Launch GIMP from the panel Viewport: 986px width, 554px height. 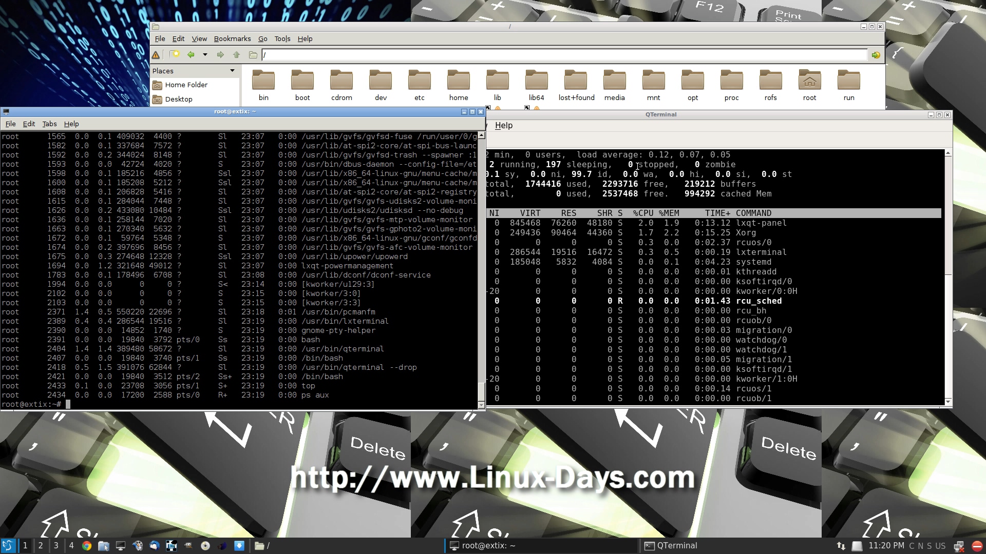[x=188, y=546]
